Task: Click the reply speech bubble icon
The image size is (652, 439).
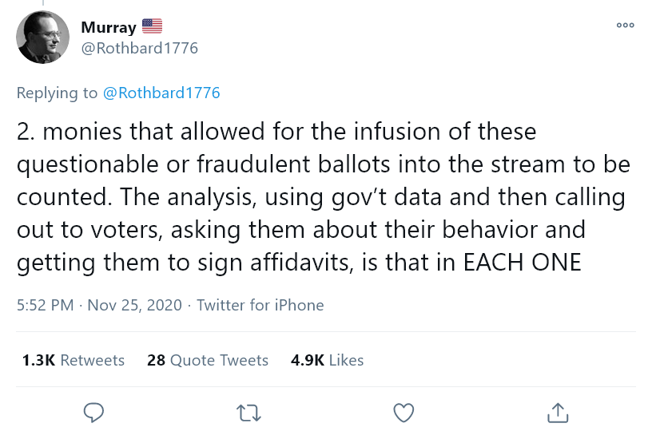Action: (94, 412)
